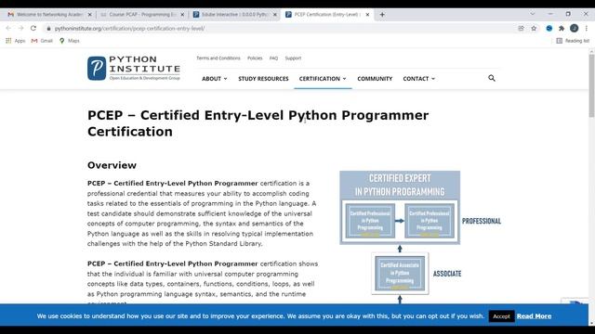Open the Maps bookmark
The width and height of the screenshot is (595, 334).
click(x=70, y=41)
